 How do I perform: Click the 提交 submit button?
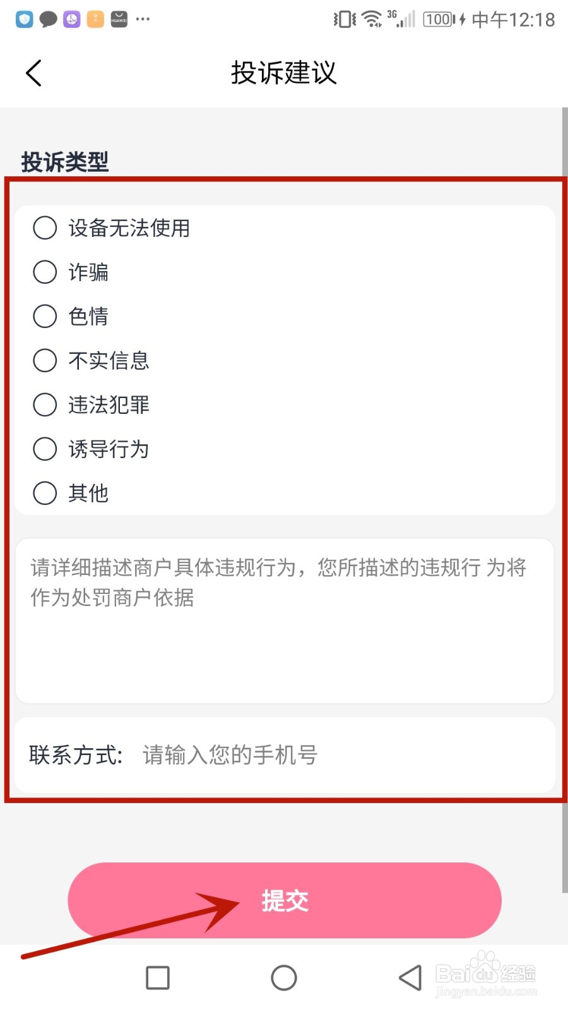pos(285,900)
